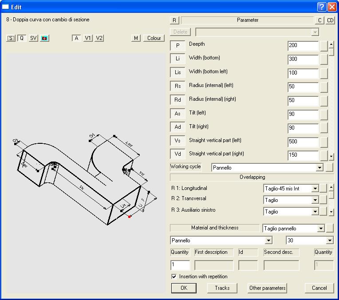Click the M button above the drawing

136,38
